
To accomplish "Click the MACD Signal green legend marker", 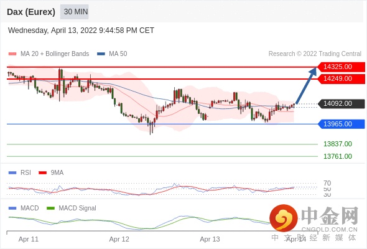I will pyautogui.click(x=50, y=209).
